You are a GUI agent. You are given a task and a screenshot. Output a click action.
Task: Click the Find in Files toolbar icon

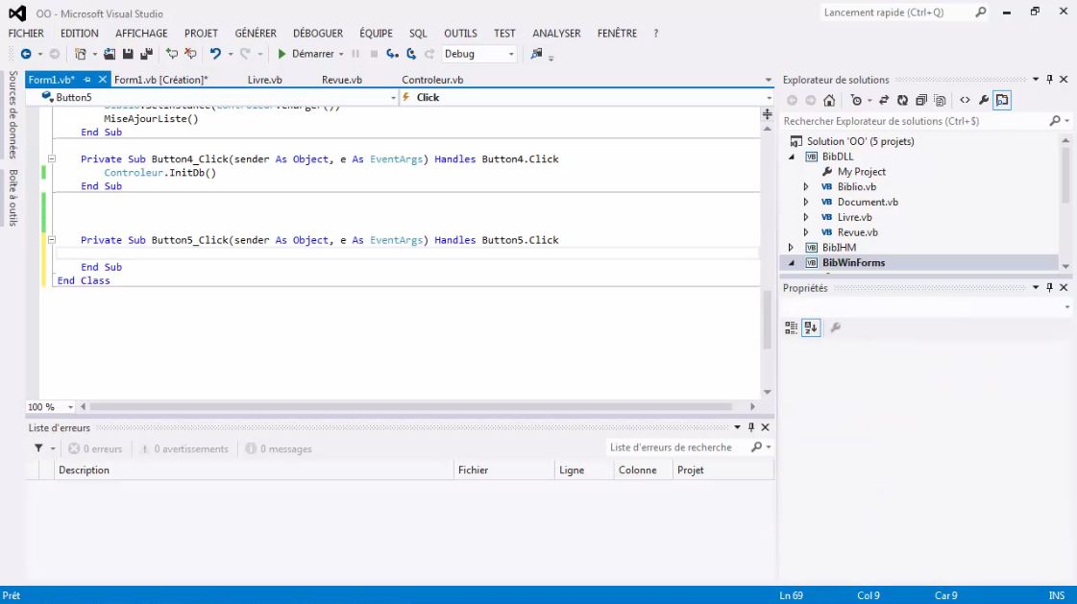(x=536, y=54)
